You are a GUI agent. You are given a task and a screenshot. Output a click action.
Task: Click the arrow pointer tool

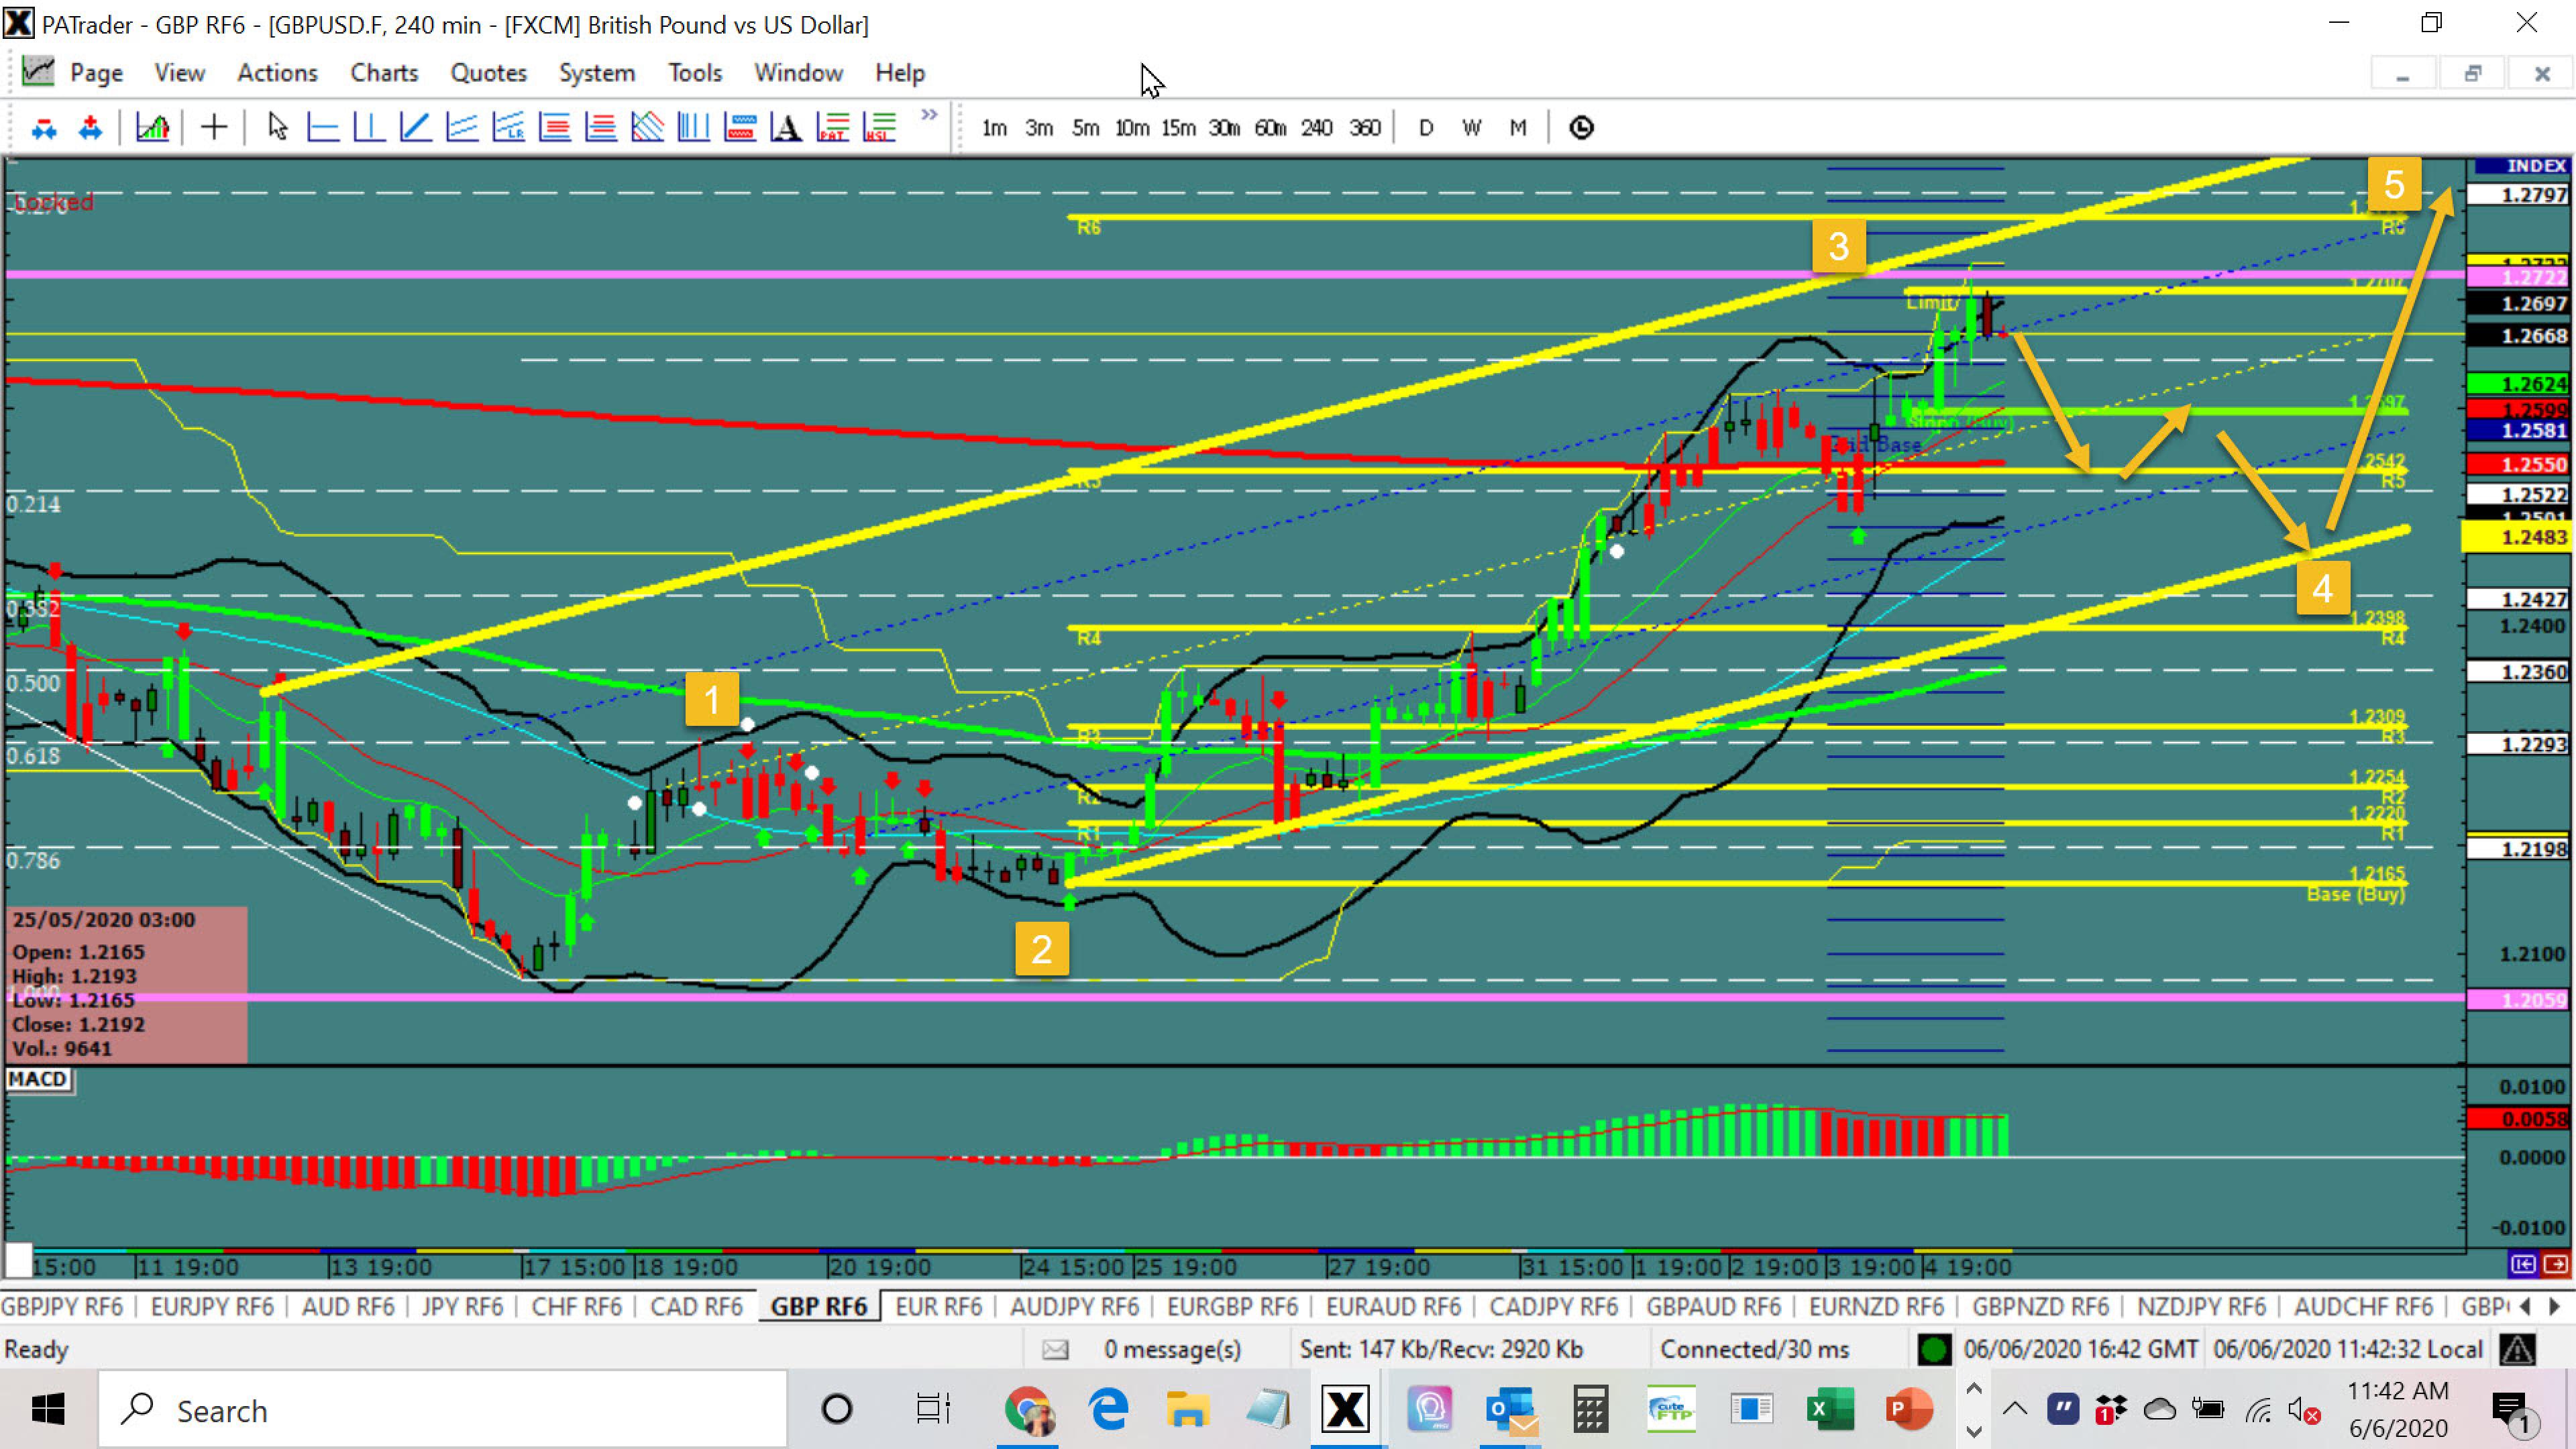coord(278,128)
